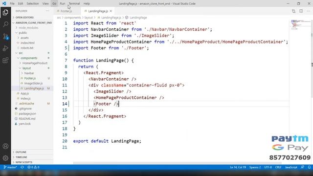
Task: Open .gitignore file
Action: (25, 109)
